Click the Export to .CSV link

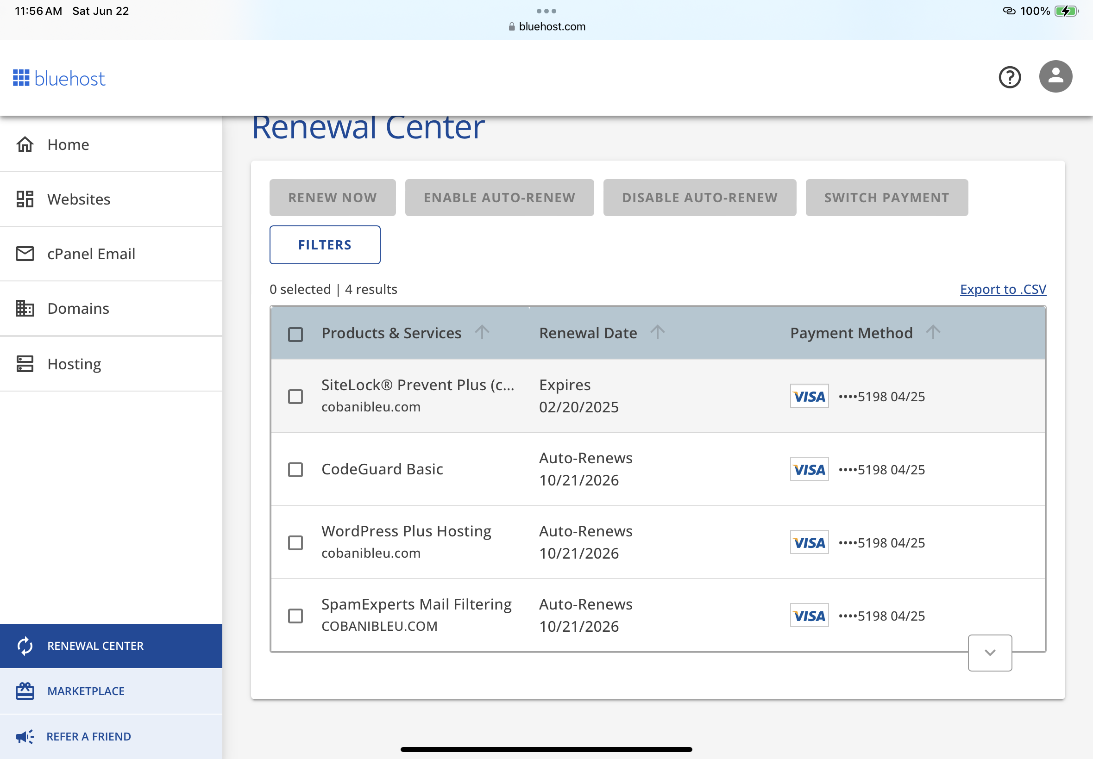pos(1003,289)
